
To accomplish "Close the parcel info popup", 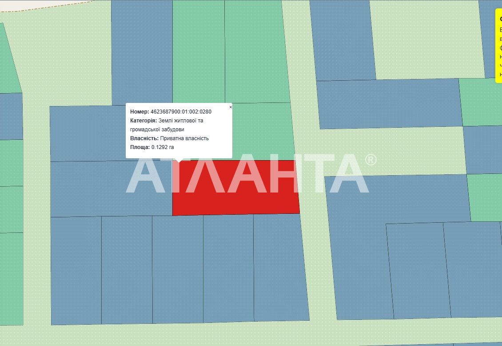I will click(x=231, y=107).
